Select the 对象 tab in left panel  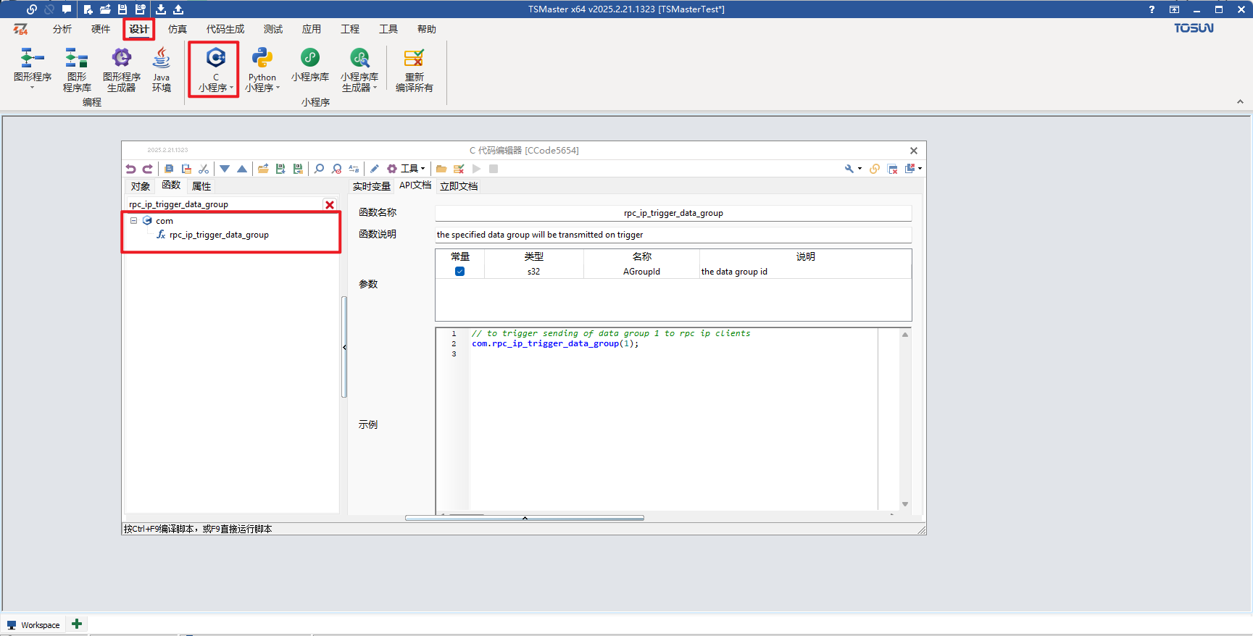(x=141, y=186)
